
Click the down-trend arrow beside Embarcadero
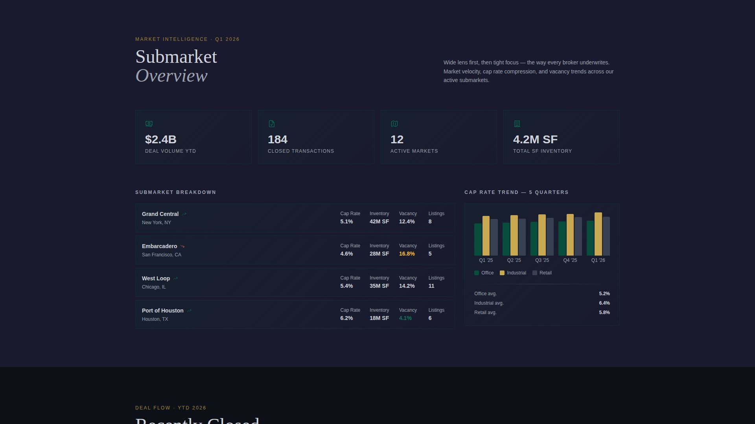point(182,247)
